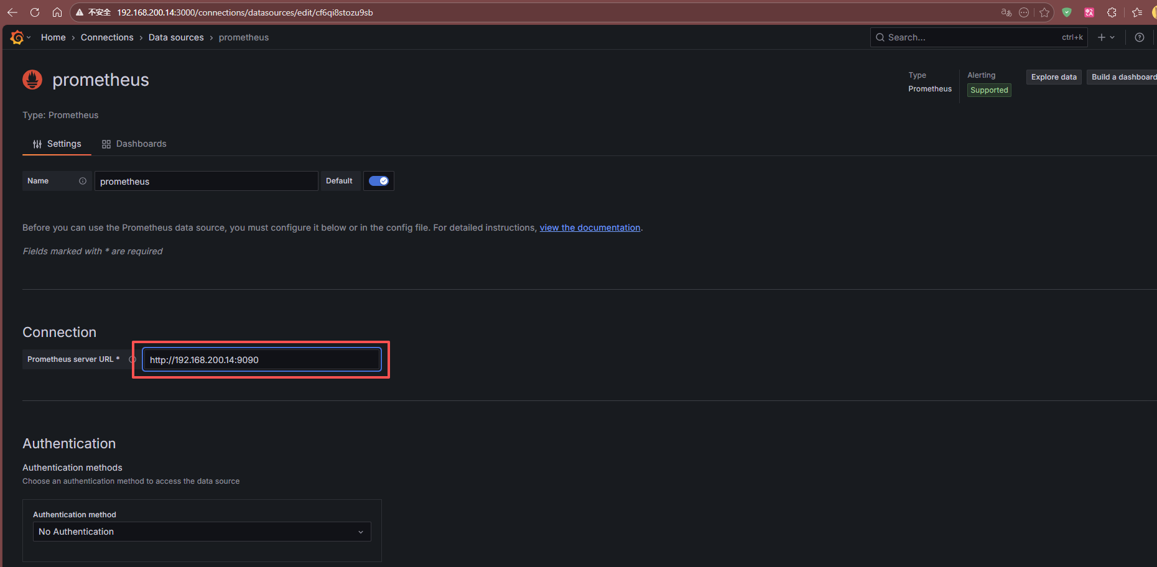The height and width of the screenshot is (567, 1157).
Task: Click the Prometheus server URL info icon
Action: point(132,359)
